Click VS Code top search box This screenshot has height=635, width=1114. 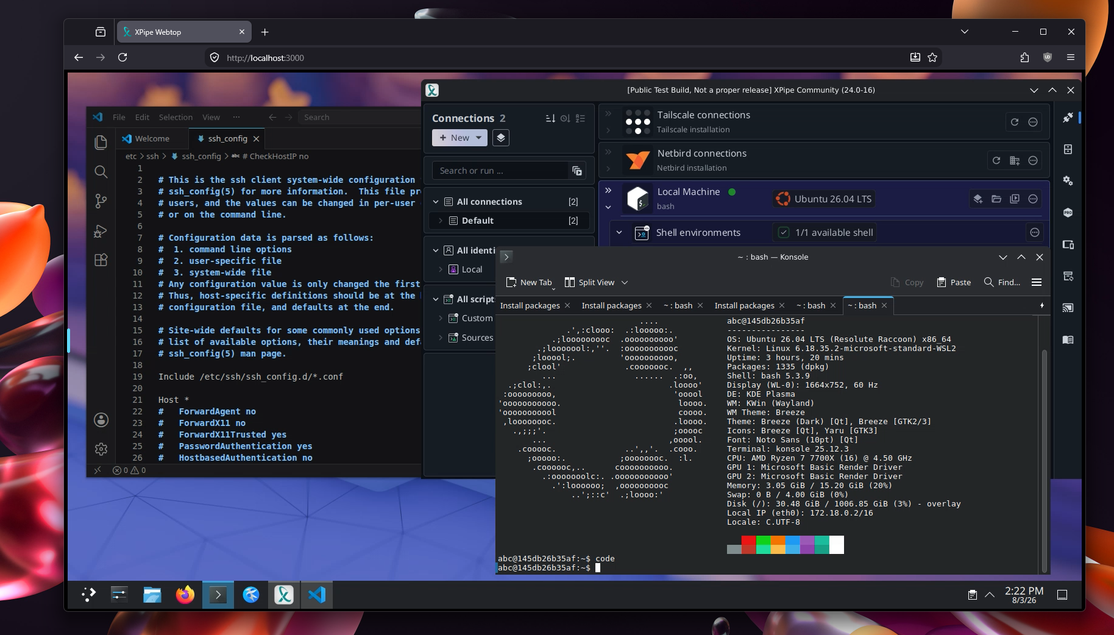click(x=360, y=117)
